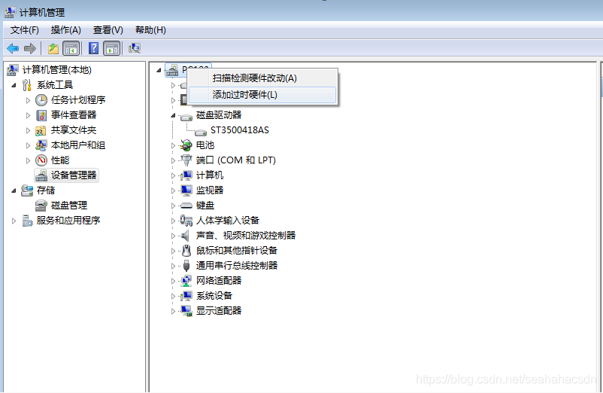Click the Scan for hardware changes toolbar icon
Viewport: 603px width, 393px height.
click(135, 48)
